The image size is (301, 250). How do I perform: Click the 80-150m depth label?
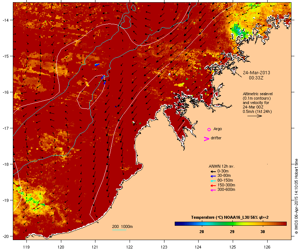point(225,180)
